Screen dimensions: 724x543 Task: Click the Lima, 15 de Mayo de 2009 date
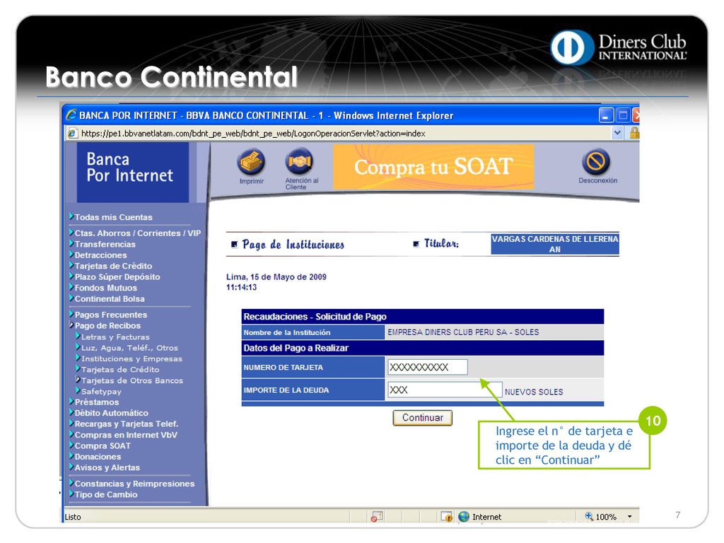tap(276, 277)
